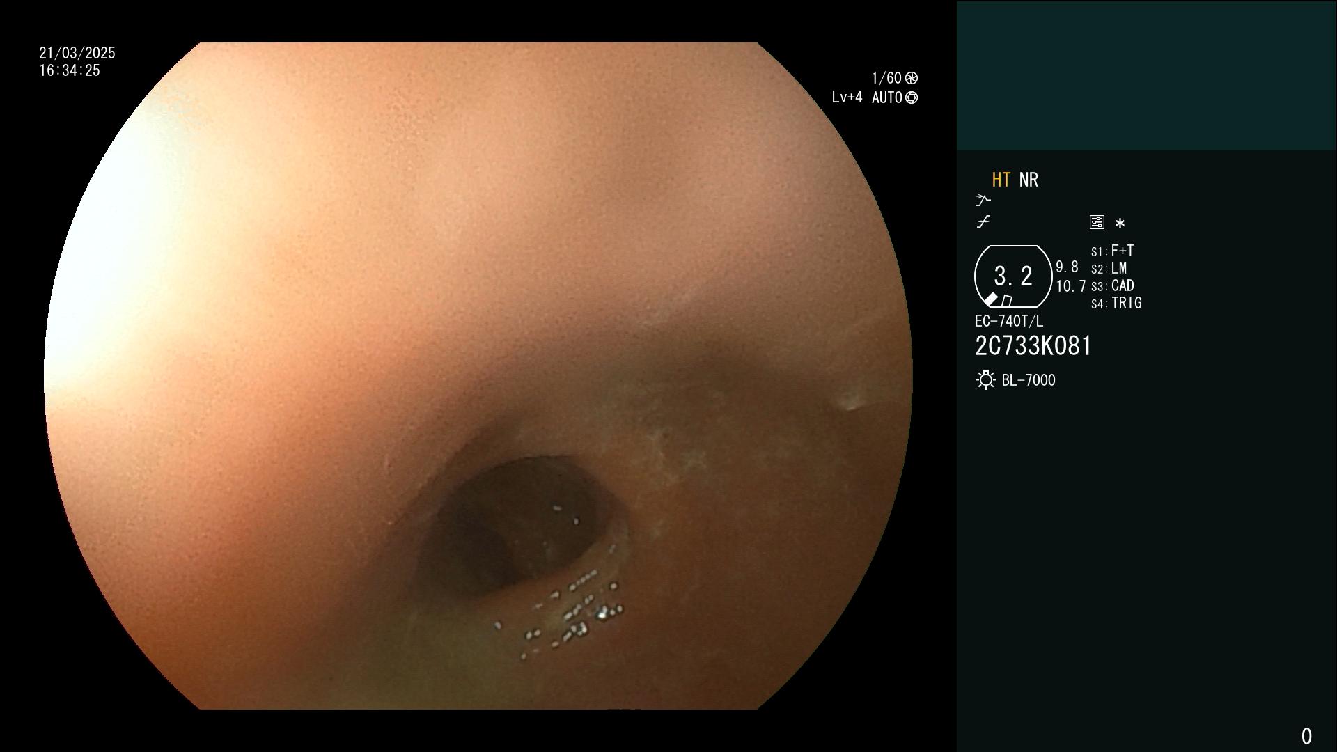Viewport: 1337px width, 752px height.
Task: Click the scope diameter indicator 3.2
Action: (x=1013, y=276)
